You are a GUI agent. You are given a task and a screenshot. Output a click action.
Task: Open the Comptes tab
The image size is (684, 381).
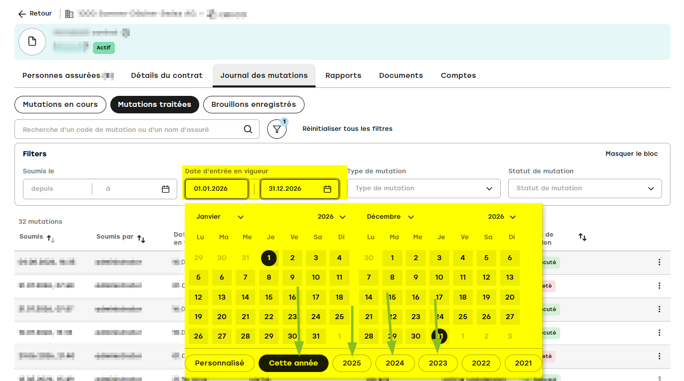pos(458,75)
